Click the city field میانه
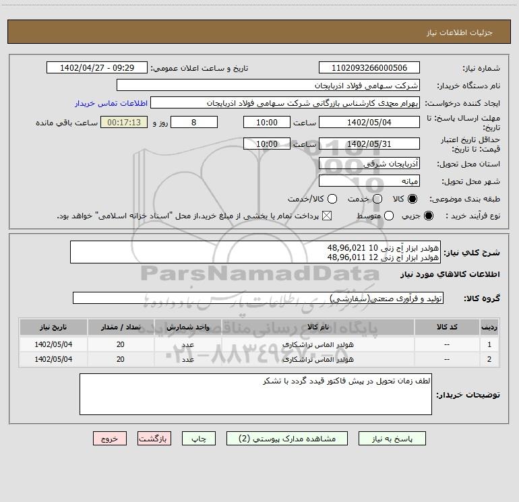519x502 pixels. 369,181
